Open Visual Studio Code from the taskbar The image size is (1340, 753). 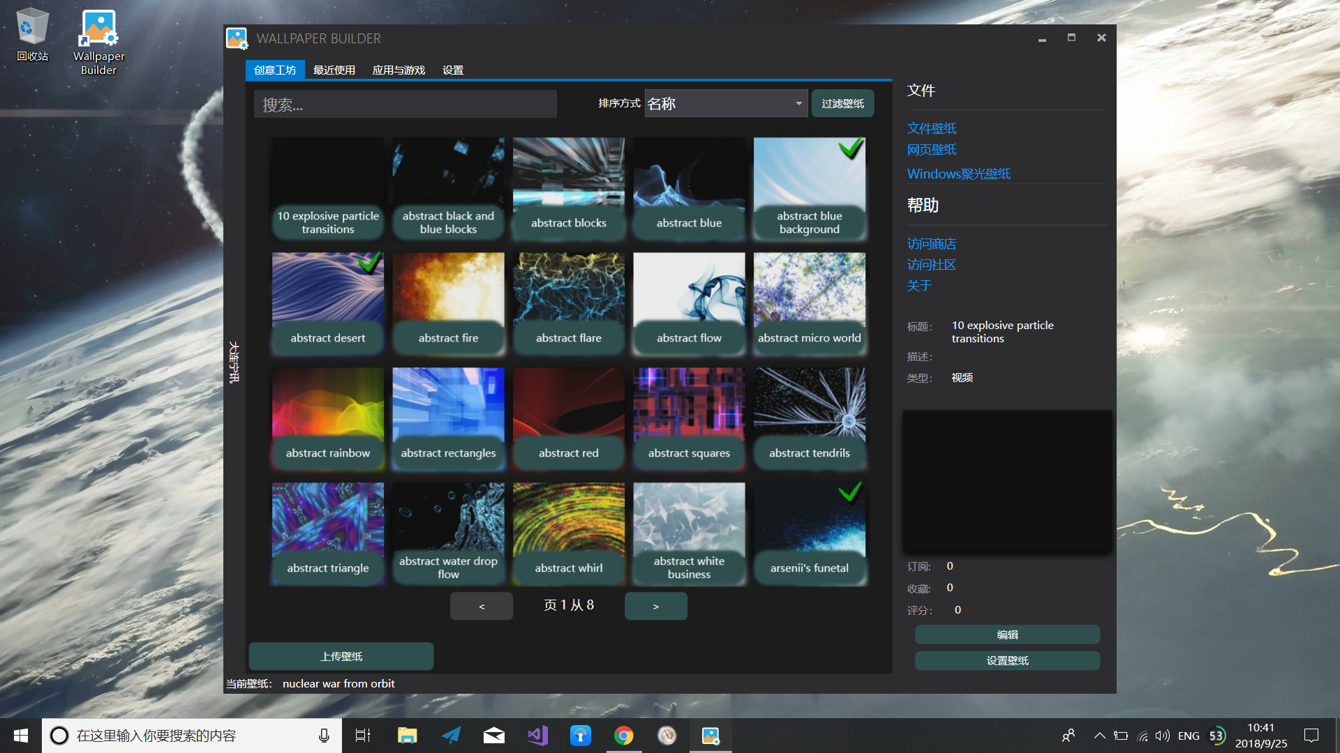(x=537, y=736)
